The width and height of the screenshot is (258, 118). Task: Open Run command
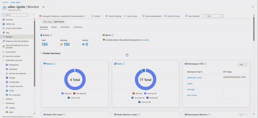[15, 95]
